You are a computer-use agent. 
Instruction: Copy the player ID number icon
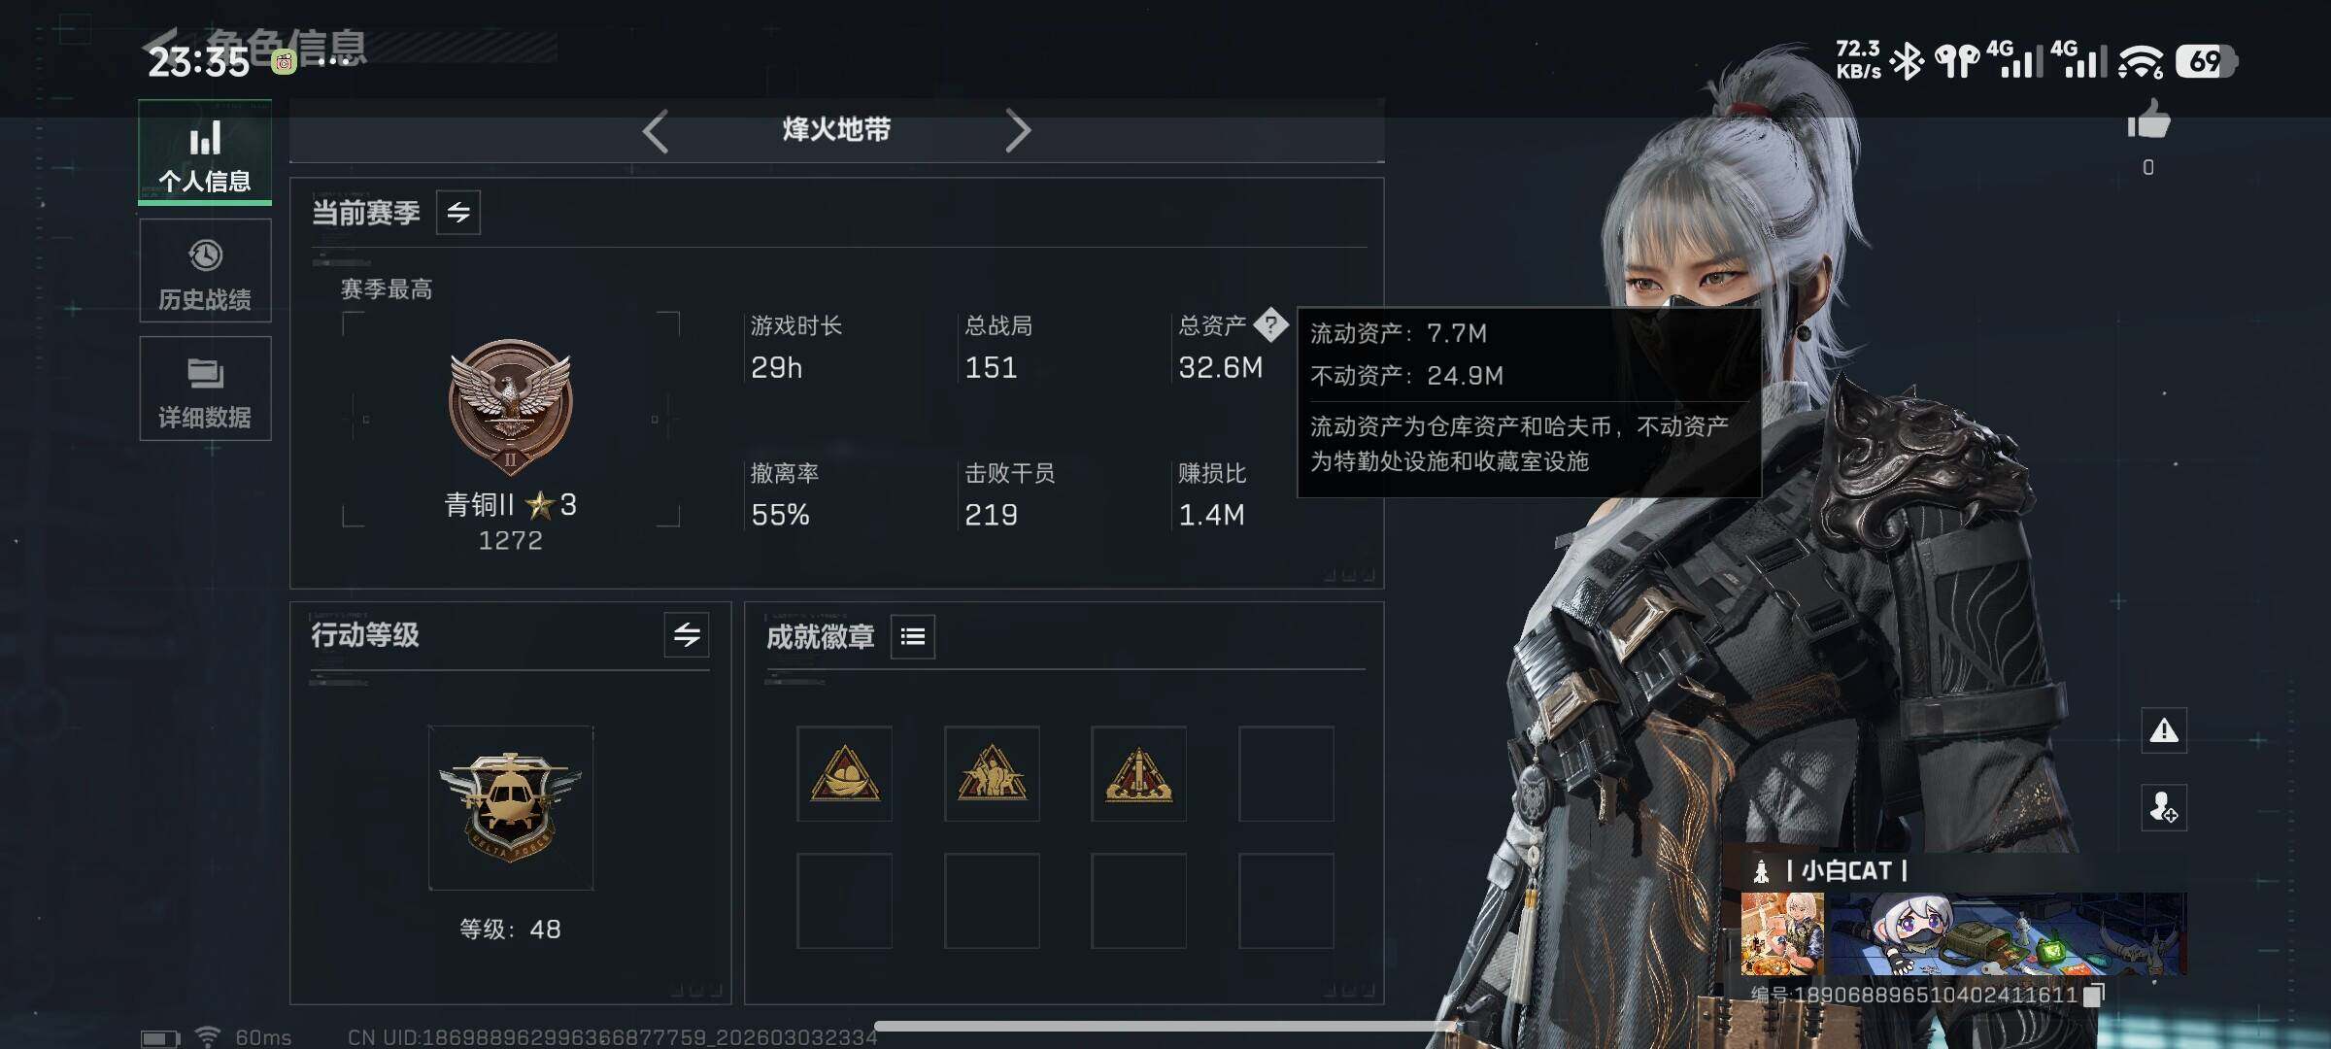tap(2095, 995)
